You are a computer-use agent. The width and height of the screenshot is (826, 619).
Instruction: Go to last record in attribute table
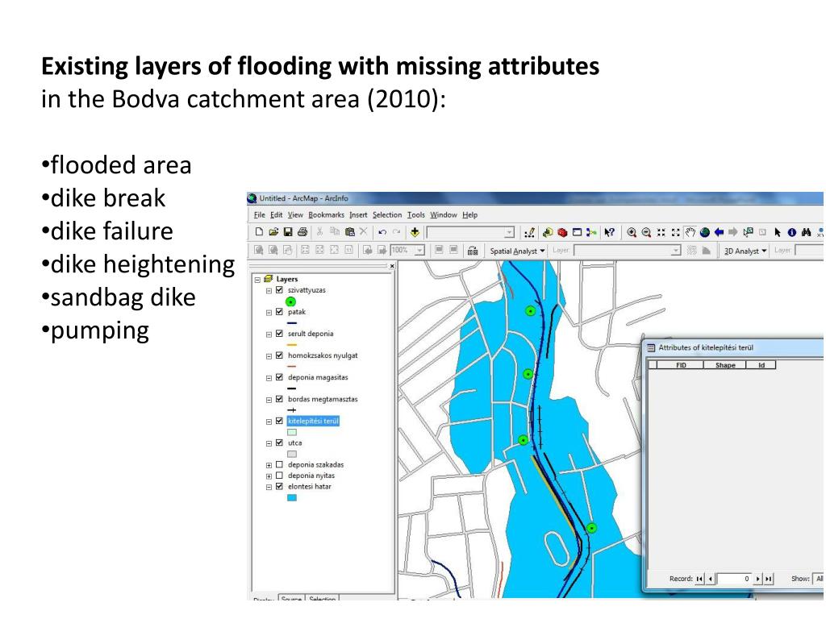tap(769, 579)
